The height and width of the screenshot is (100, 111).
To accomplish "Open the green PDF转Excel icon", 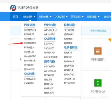I will pos(98,83).
